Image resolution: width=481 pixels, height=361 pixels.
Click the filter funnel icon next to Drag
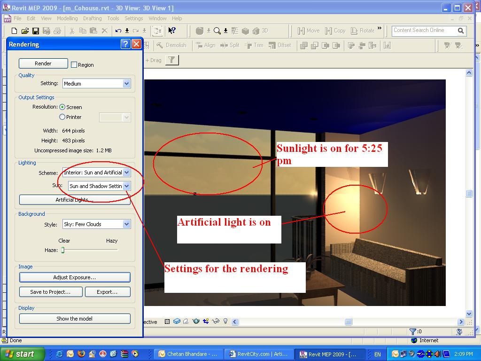click(x=172, y=60)
